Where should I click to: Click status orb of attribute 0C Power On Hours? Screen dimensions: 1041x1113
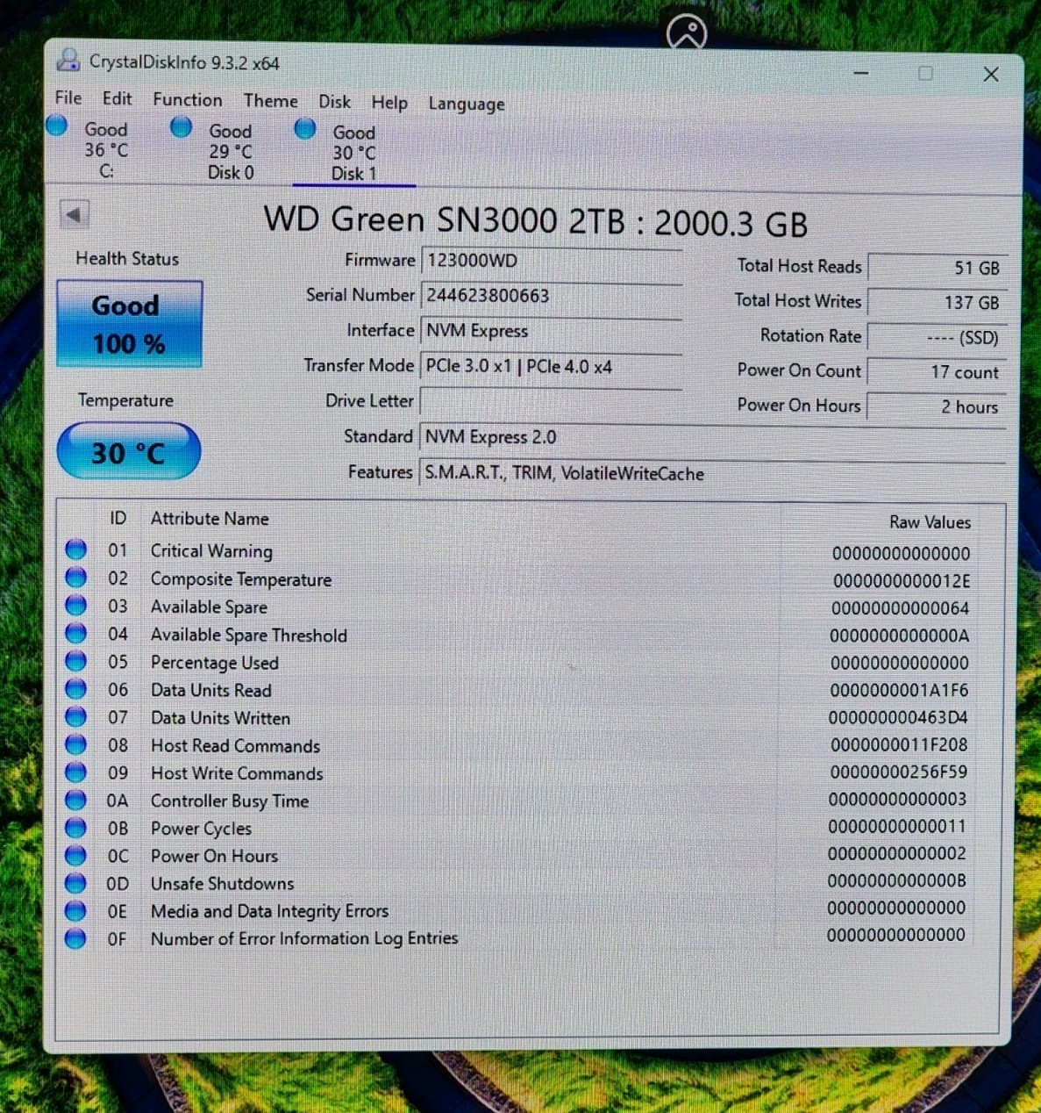click(76, 855)
